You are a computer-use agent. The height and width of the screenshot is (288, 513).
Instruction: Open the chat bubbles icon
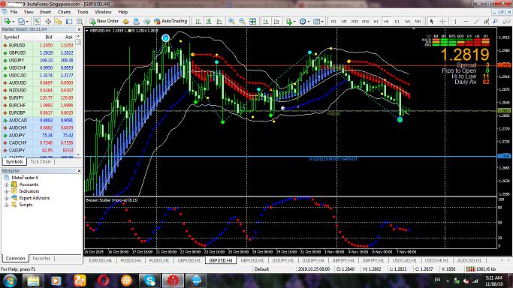(506, 21)
